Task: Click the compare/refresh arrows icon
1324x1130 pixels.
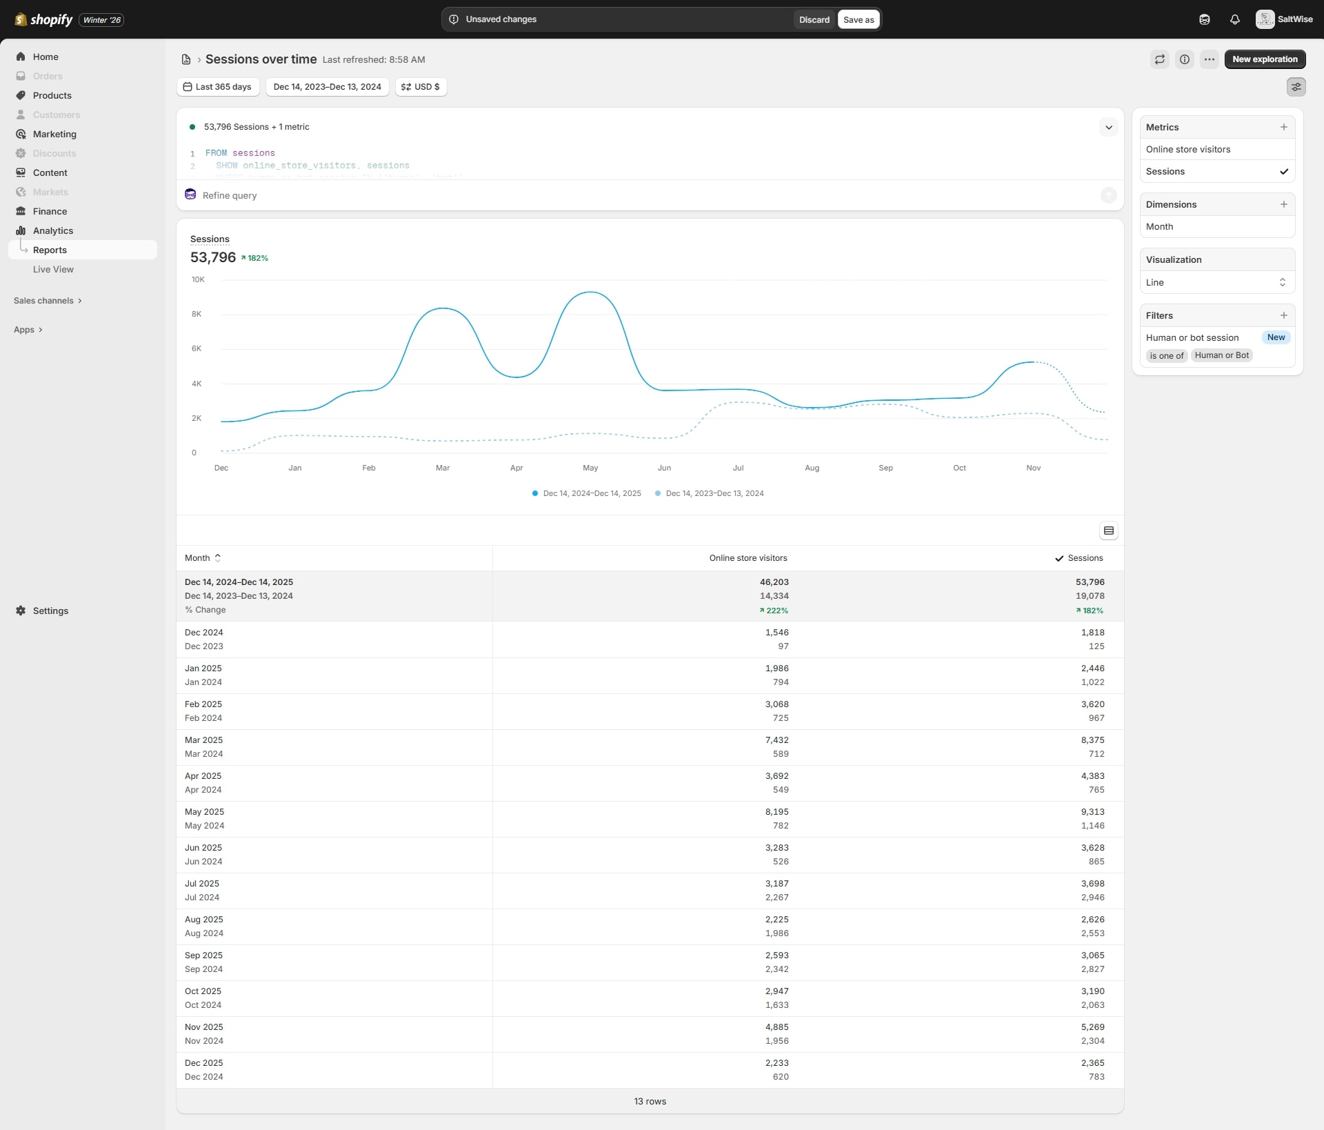Action: coord(1160,59)
